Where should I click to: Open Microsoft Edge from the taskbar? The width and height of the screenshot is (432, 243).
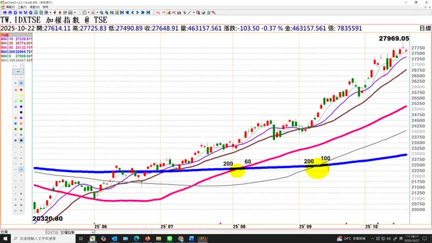pos(137,238)
